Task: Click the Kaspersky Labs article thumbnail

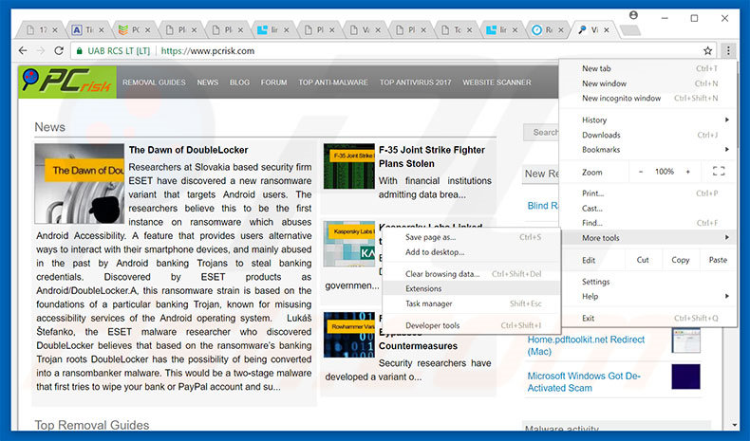Action: click(349, 244)
